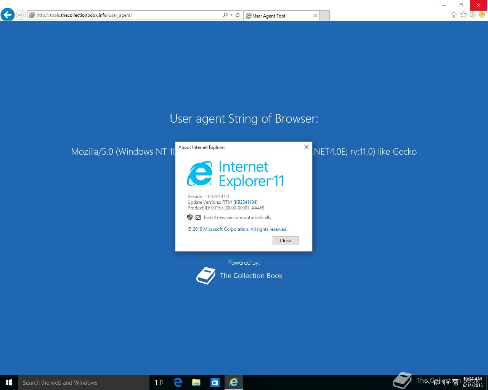Open a new tab with the blank tab button
This screenshot has height=390, width=488.
[324, 16]
